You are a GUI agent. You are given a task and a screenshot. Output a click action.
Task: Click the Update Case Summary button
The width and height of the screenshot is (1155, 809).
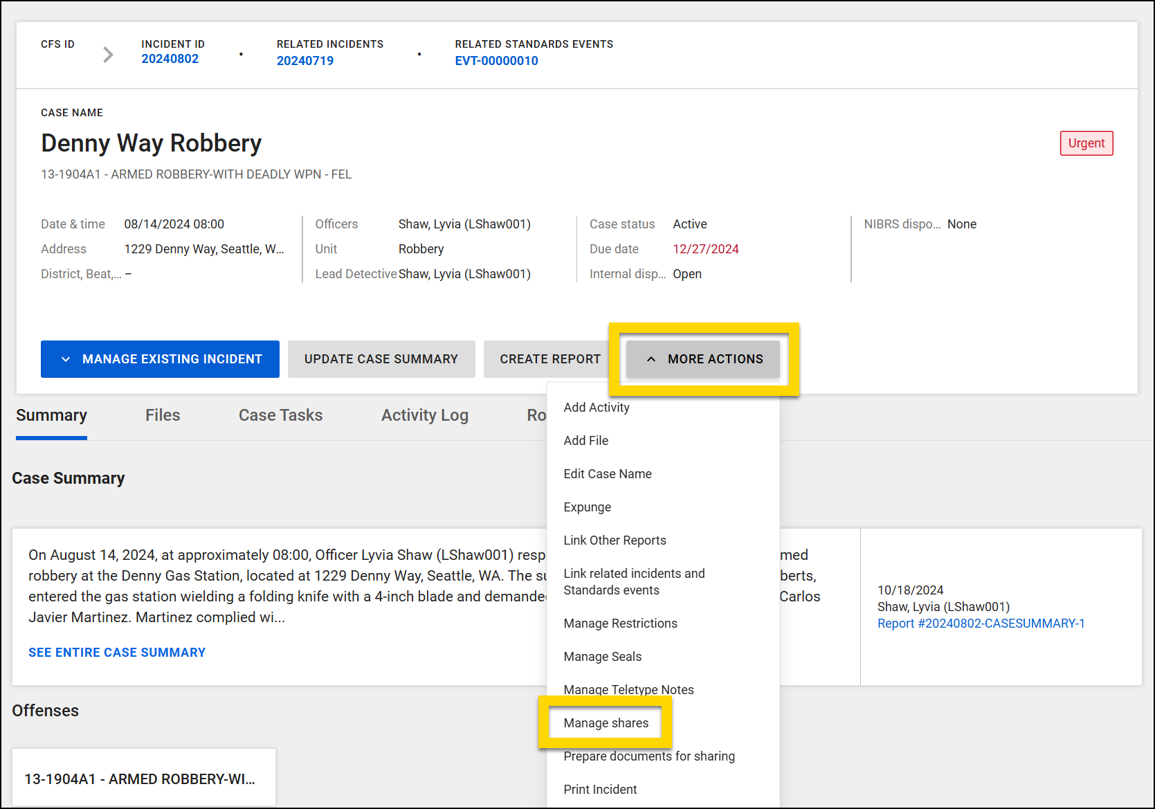(381, 358)
